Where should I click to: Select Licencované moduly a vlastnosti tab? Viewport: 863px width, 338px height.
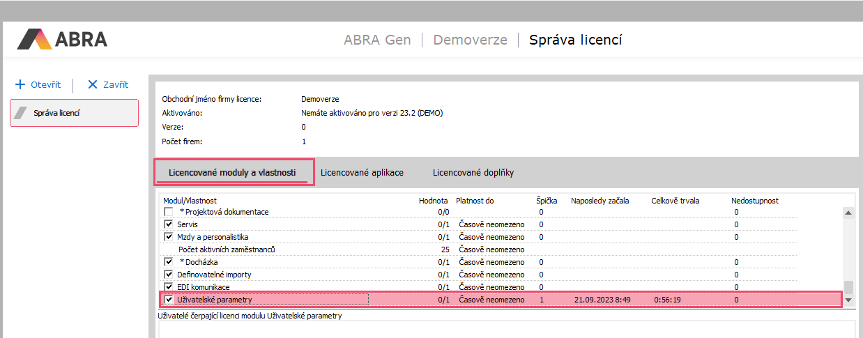233,172
